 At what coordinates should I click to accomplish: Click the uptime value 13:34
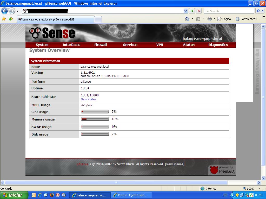(85, 88)
